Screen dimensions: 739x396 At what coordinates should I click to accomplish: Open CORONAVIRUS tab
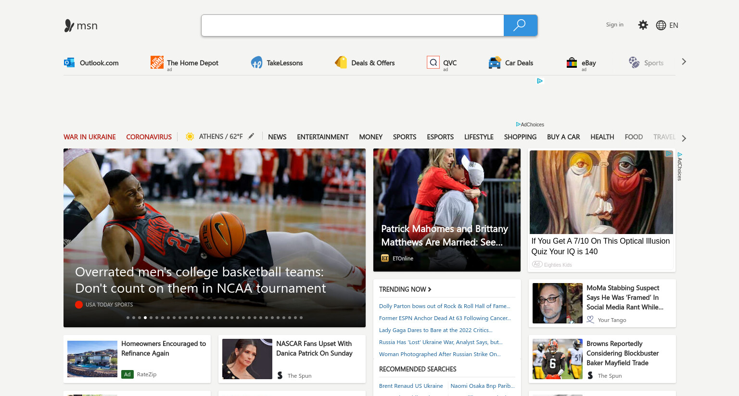pos(149,137)
